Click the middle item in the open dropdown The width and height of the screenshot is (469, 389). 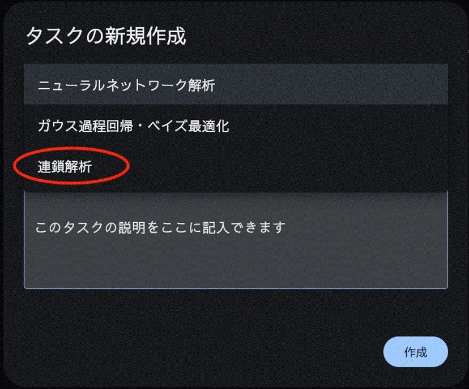pyautogui.click(x=235, y=126)
